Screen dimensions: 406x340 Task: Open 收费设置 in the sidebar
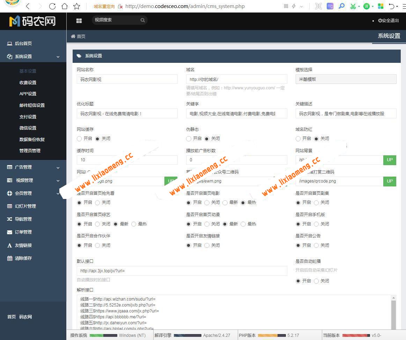coord(28,83)
